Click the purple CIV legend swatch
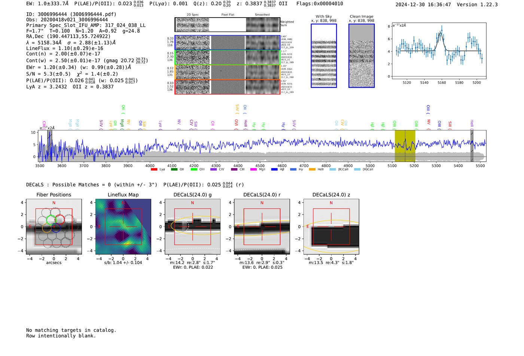Viewport: 524px width, 356px height. coord(214,170)
